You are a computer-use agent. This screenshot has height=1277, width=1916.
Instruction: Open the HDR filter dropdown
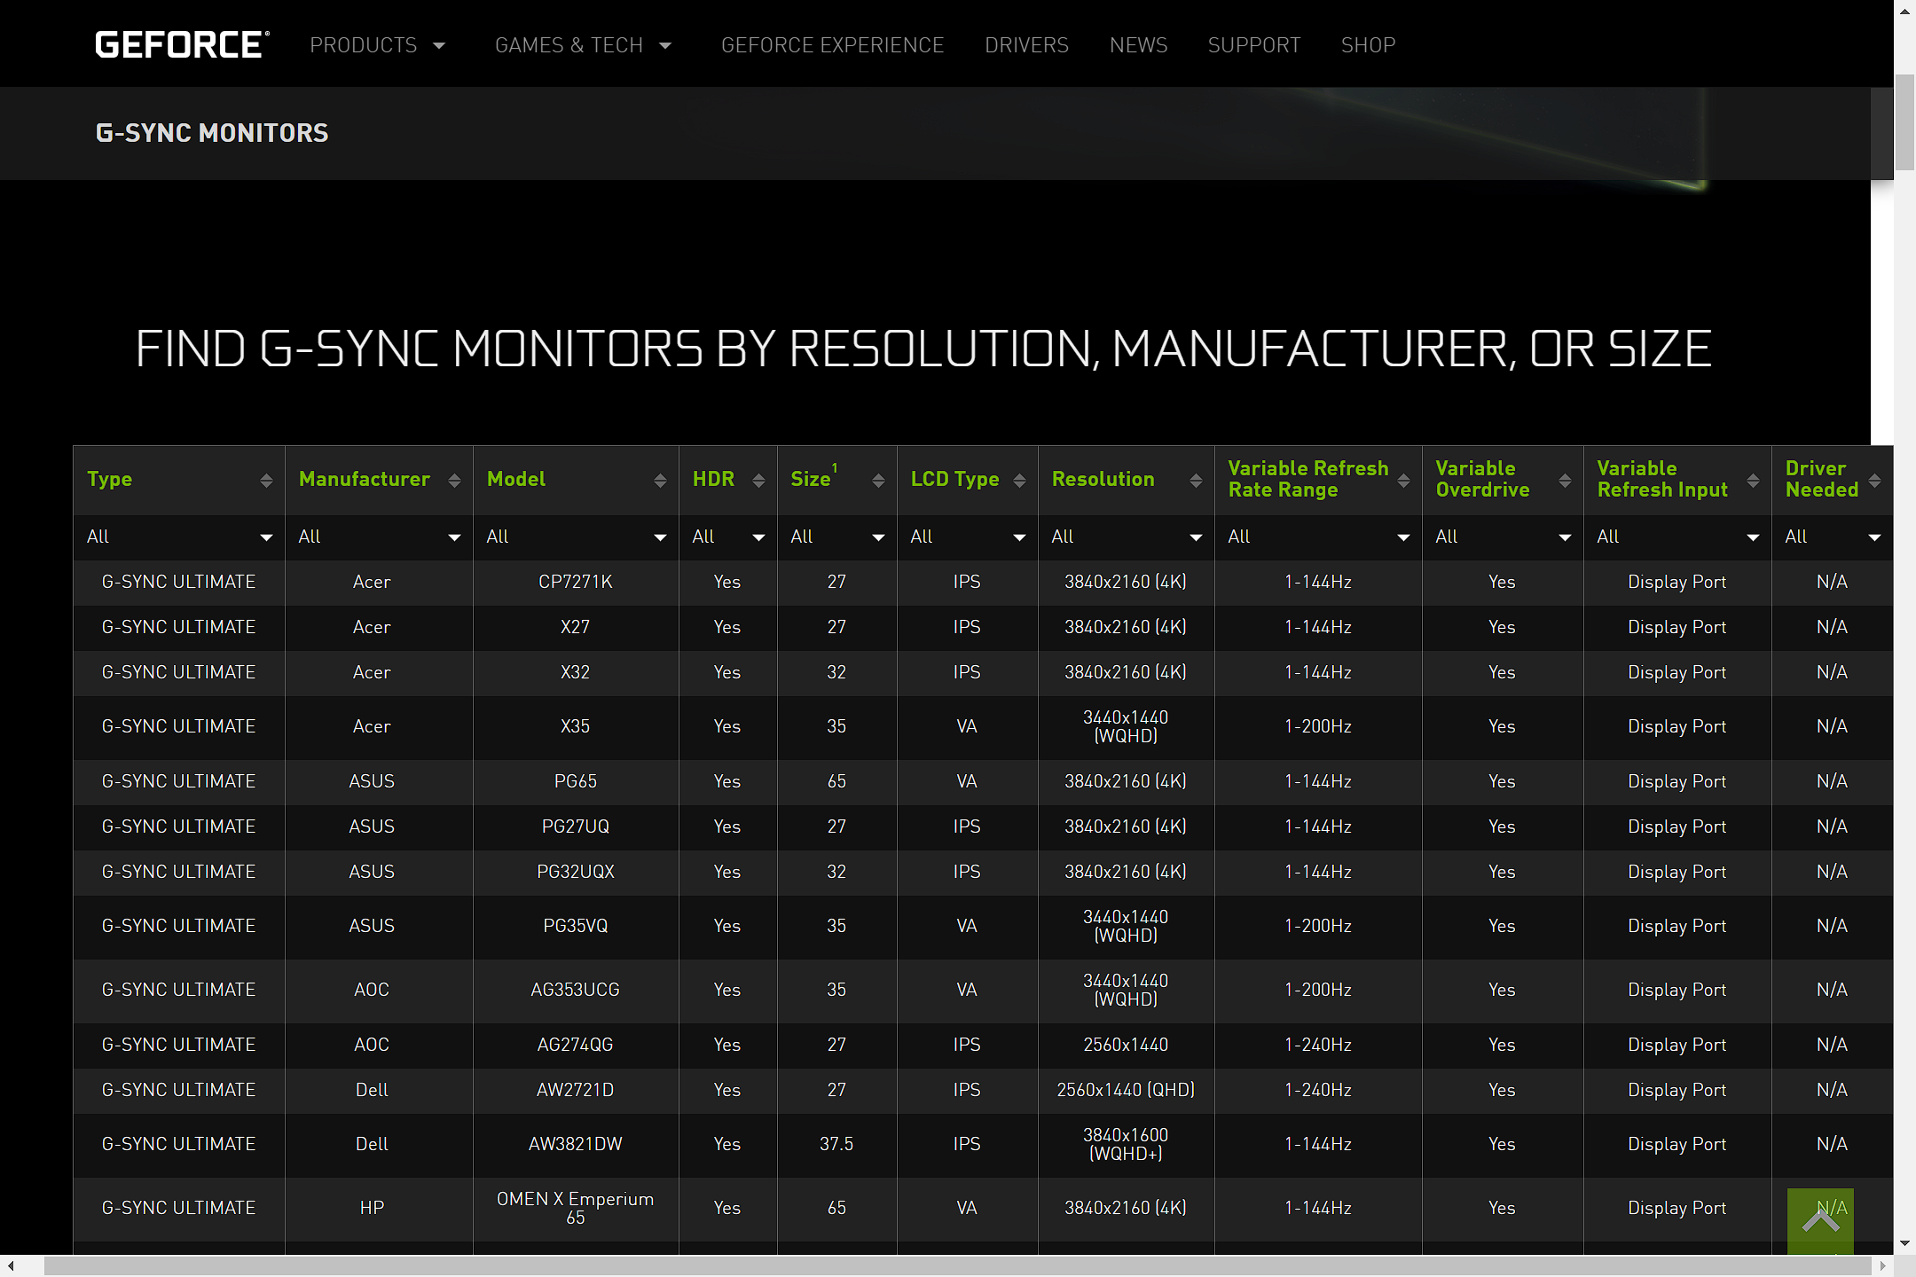click(728, 537)
